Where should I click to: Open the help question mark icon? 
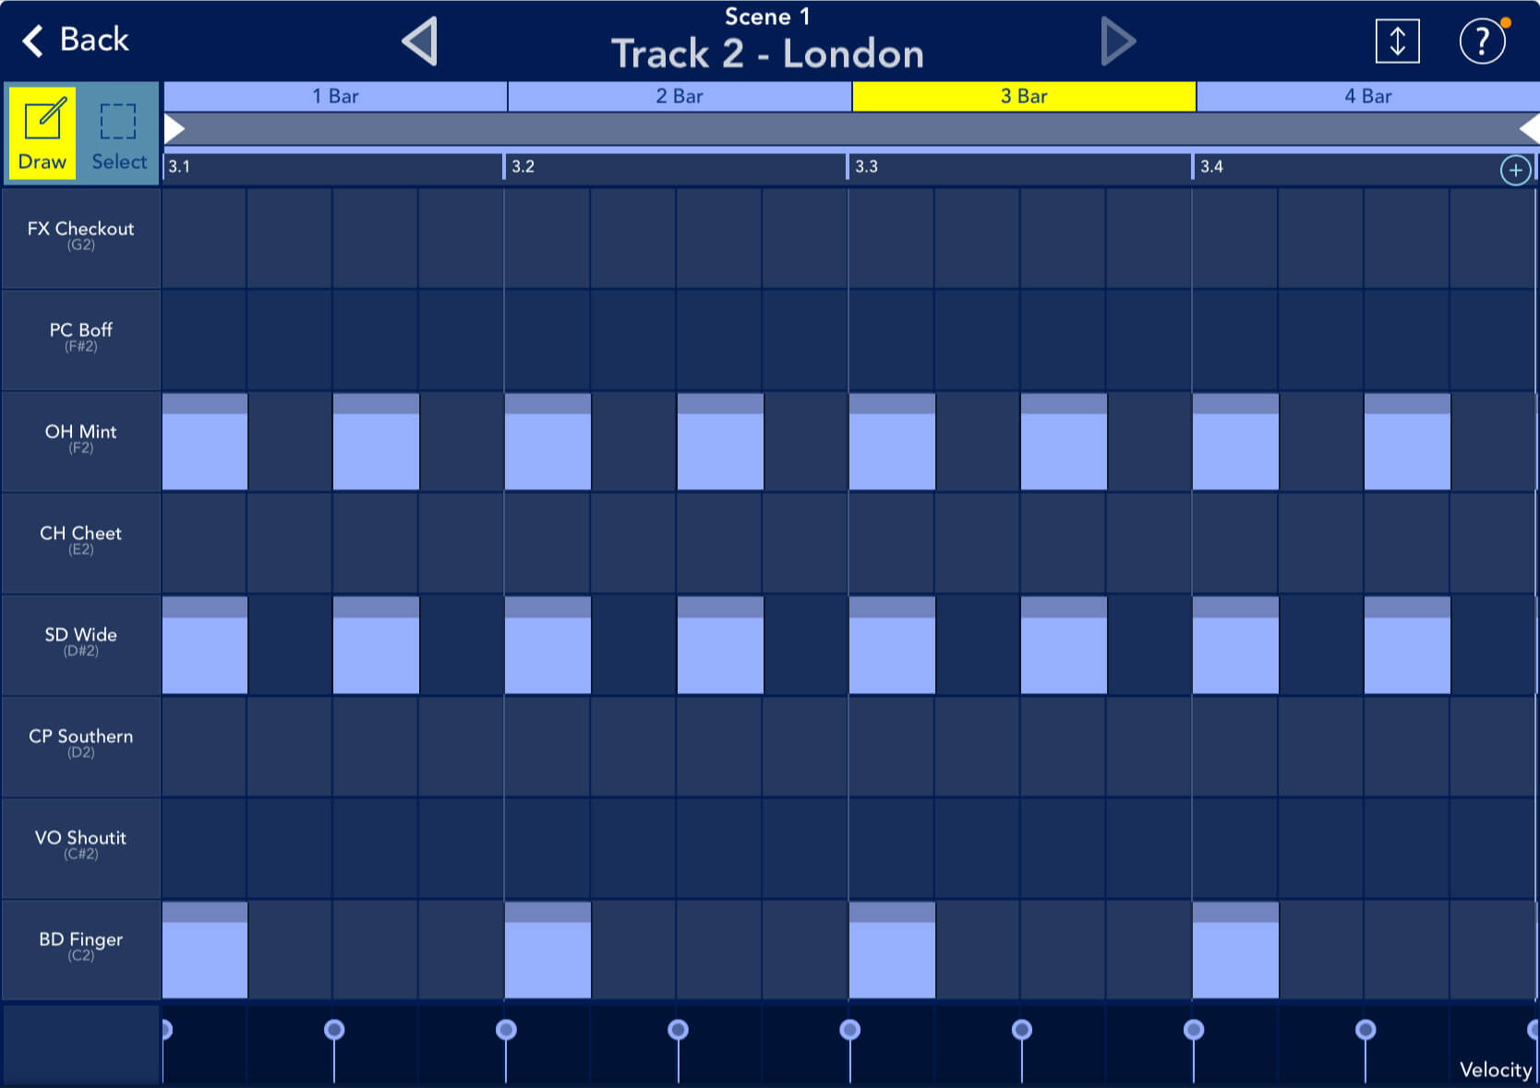point(1482,42)
